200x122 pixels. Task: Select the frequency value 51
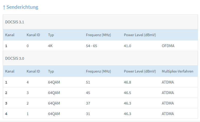[x=88, y=82]
